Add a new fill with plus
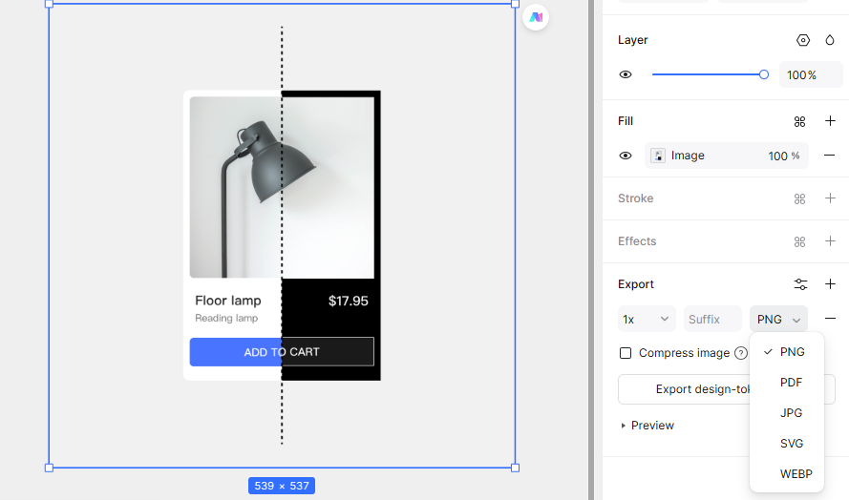Screen dimensions: 849x500 (x=830, y=120)
